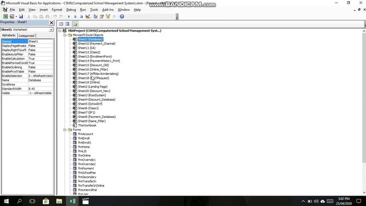Click the Undo toolbar icon
Image resolution: width=366 pixels, height=206 pixels.
(x=55, y=17)
